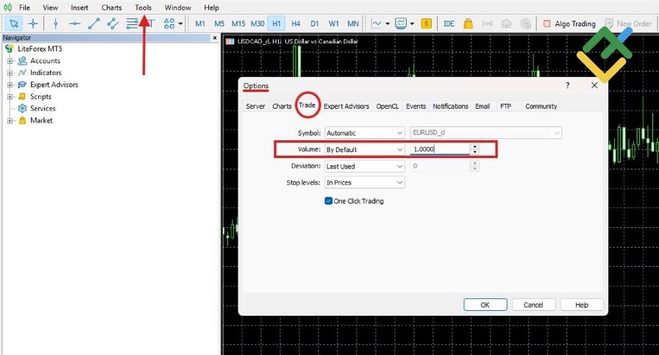The image size is (659, 355).
Task: Switch chart to H4 timeframe
Action: click(296, 24)
